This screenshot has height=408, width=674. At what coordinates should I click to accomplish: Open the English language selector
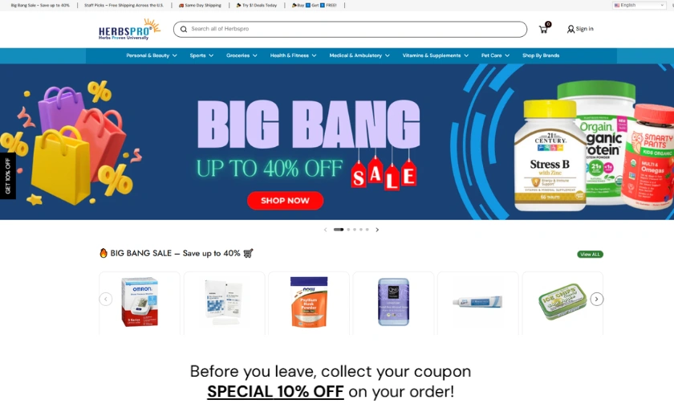(x=639, y=5)
